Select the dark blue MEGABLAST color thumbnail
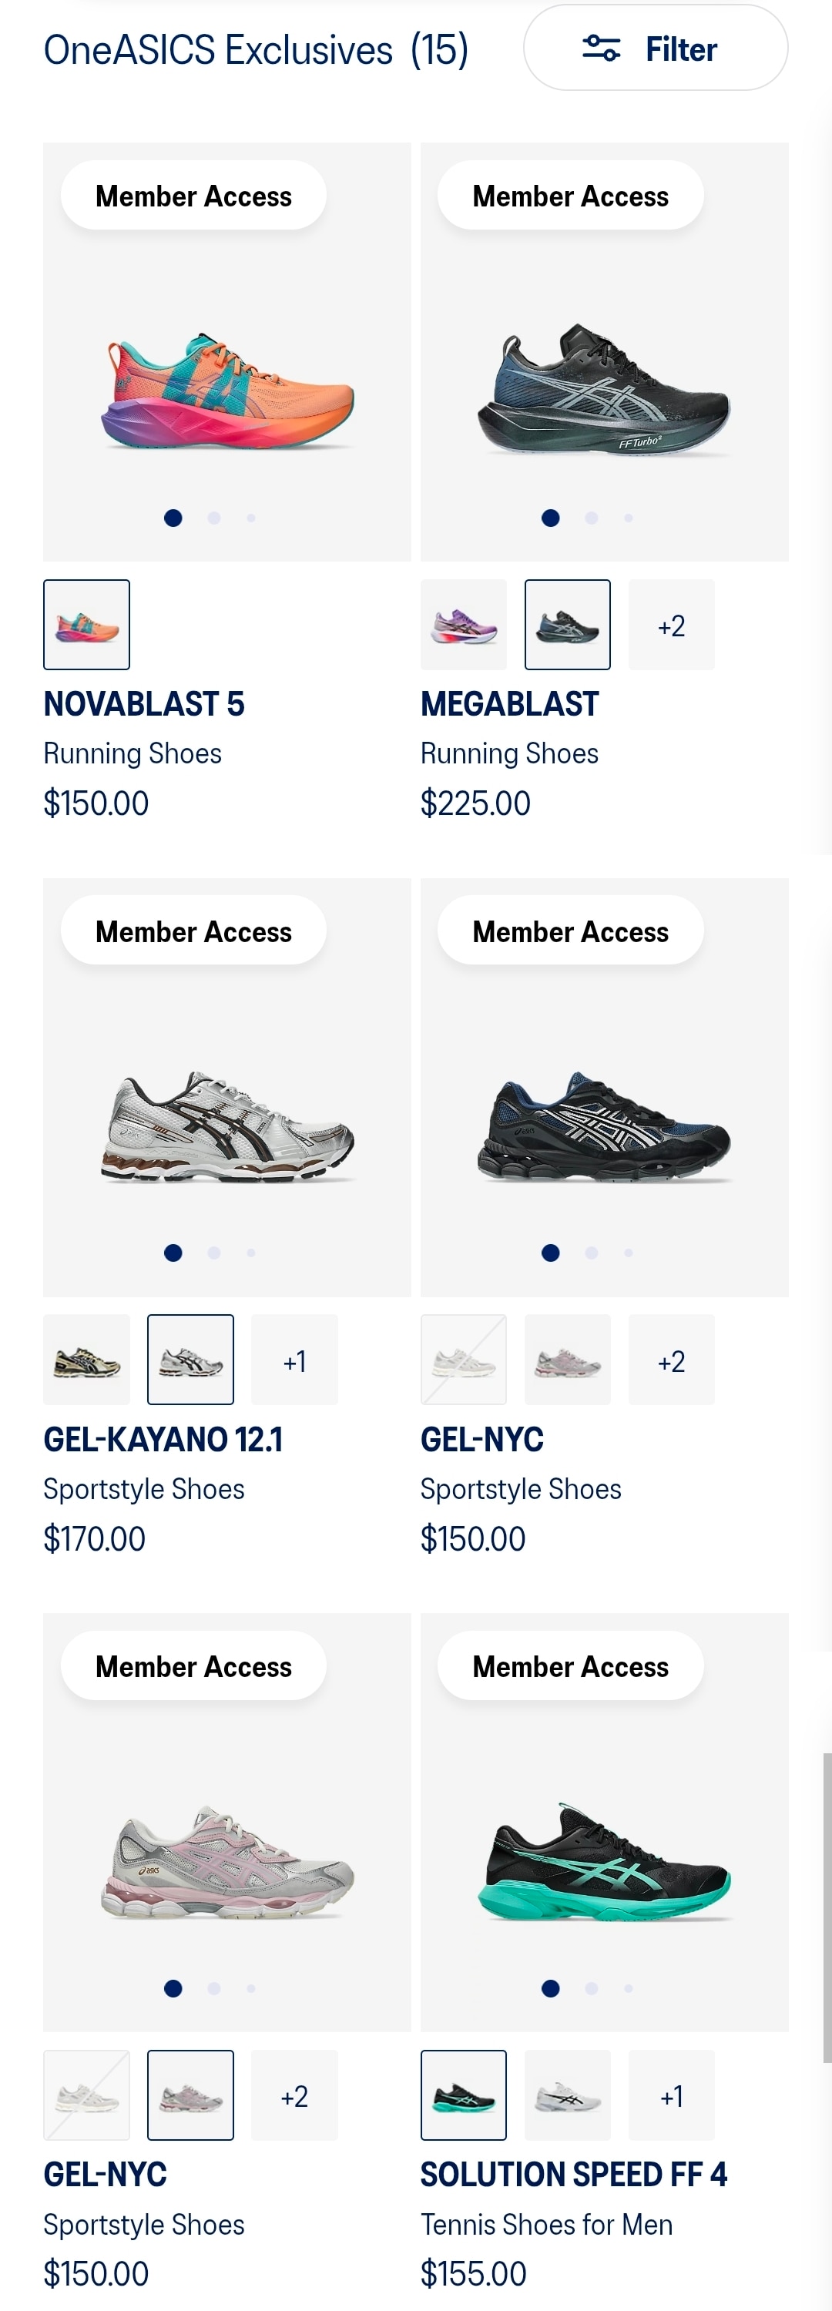 click(567, 625)
